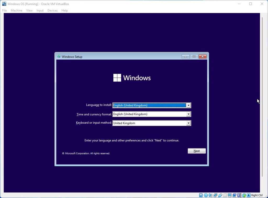This screenshot has height=198, width=268.
Task: Open the network adapter status icon
Action: [x=215, y=195]
